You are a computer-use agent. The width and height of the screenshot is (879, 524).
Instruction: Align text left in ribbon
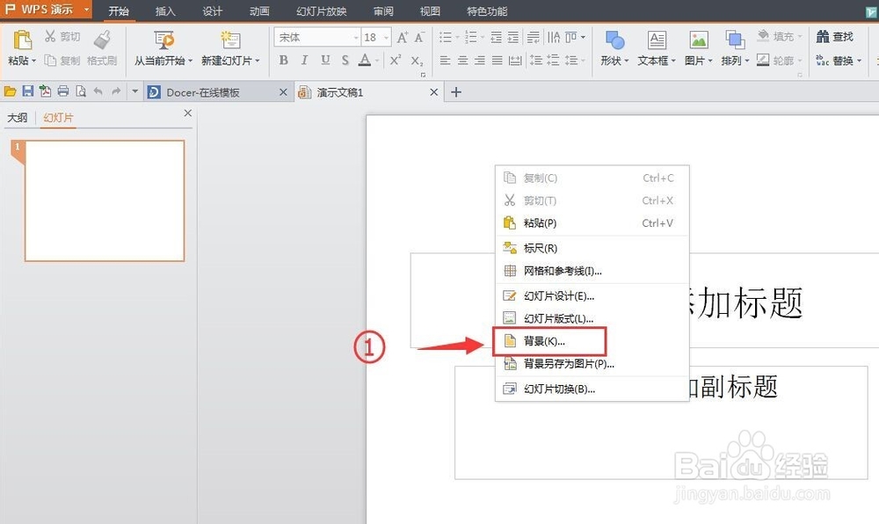pyautogui.click(x=445, y=60)
